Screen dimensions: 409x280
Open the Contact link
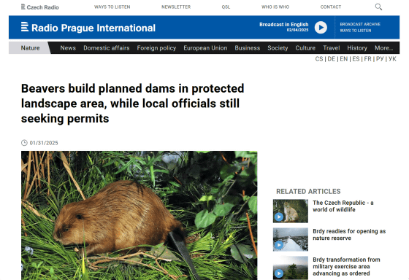331,7
